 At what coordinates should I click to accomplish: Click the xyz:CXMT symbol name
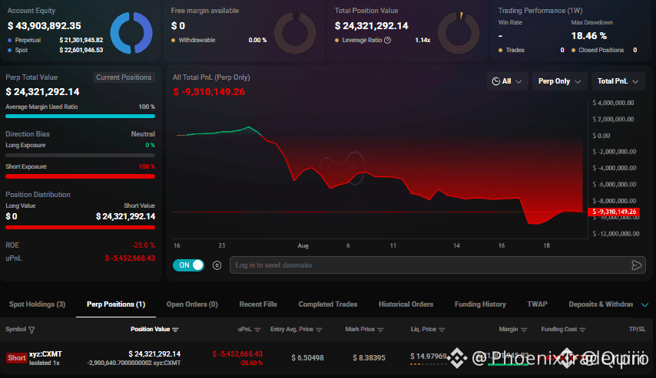[x=45, y=354]
